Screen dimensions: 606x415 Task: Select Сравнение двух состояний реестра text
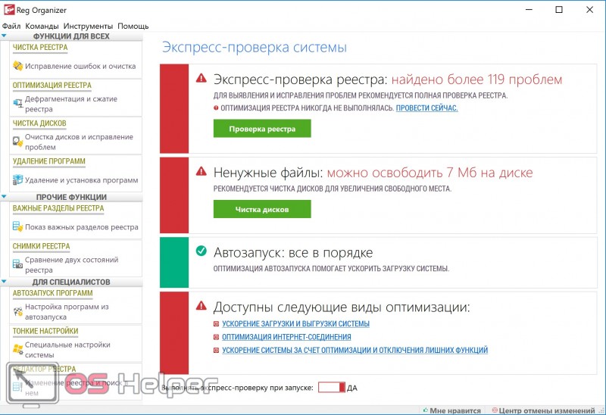tap(72, 265)
